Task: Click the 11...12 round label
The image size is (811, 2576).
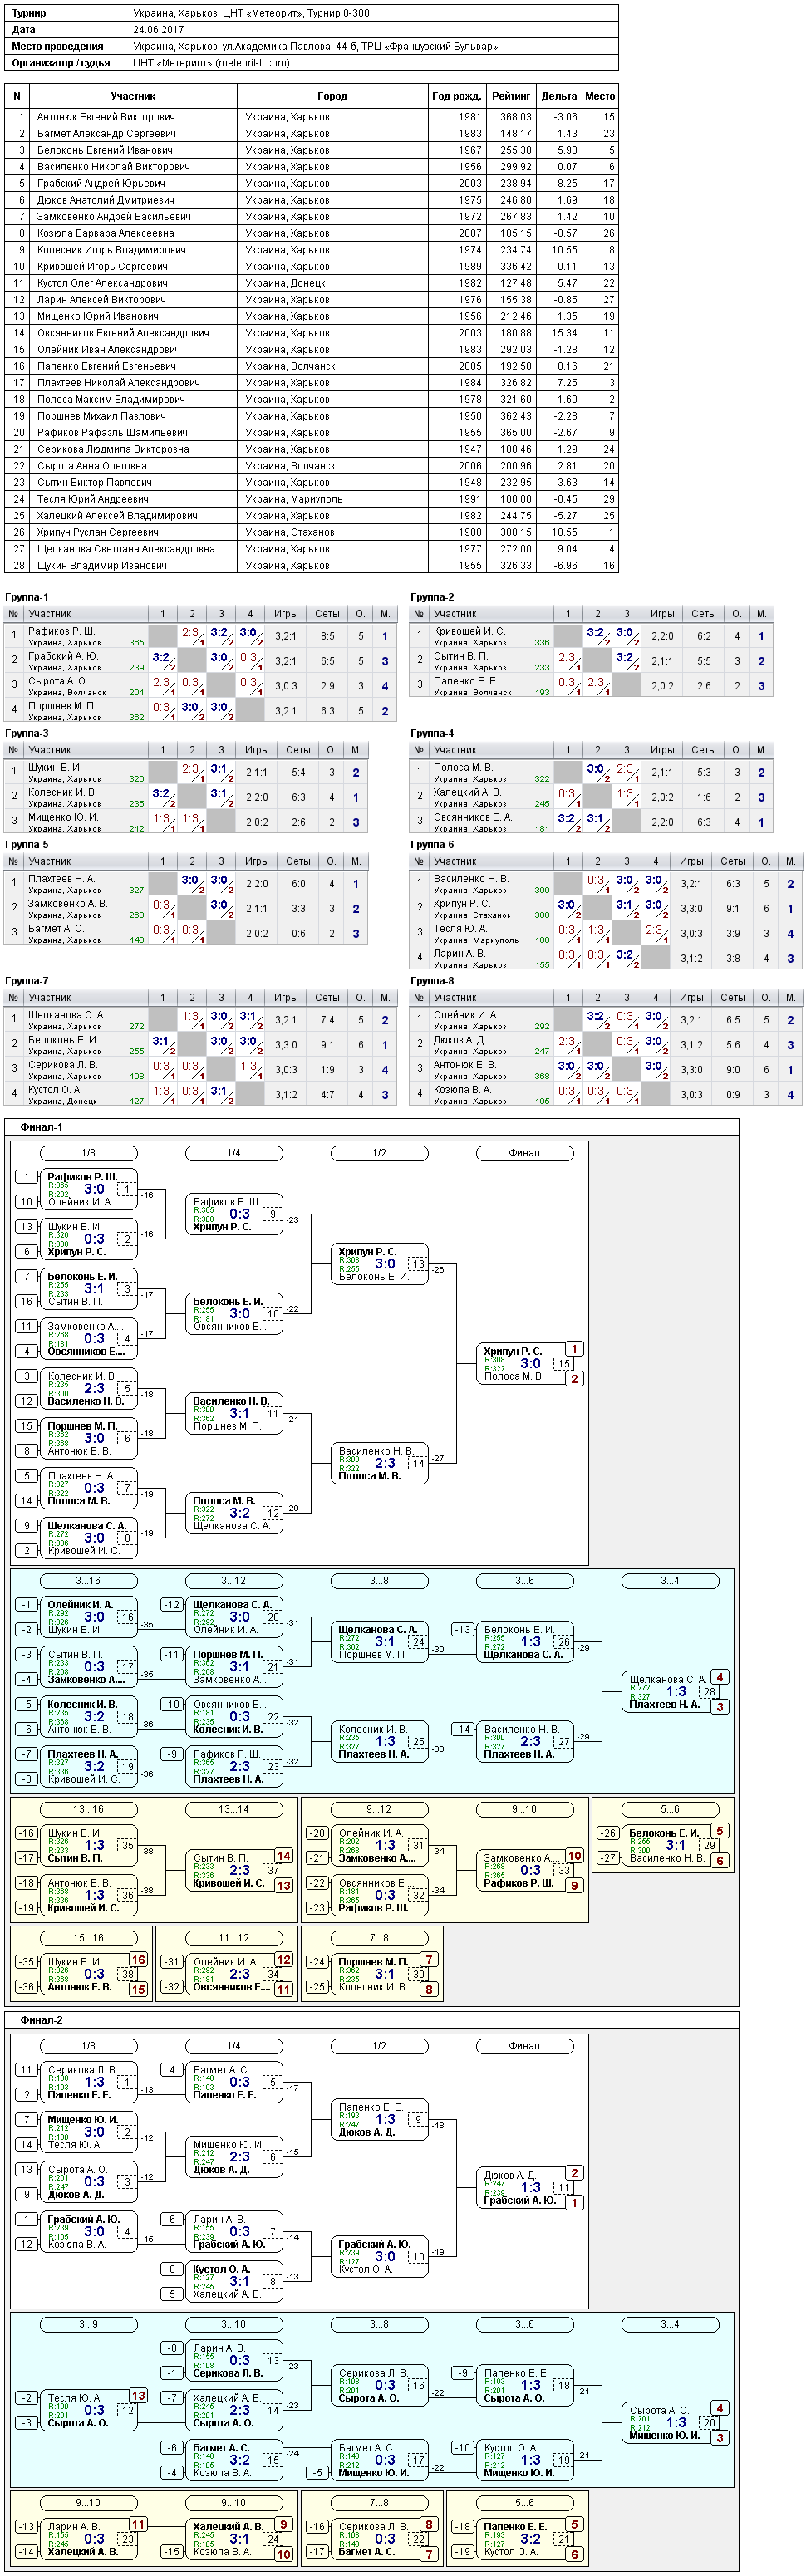Action: pyautogui.click(x=233, y=1938)
